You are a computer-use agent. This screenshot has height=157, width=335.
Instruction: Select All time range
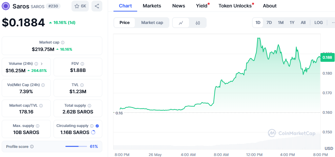tap(303, 23)
